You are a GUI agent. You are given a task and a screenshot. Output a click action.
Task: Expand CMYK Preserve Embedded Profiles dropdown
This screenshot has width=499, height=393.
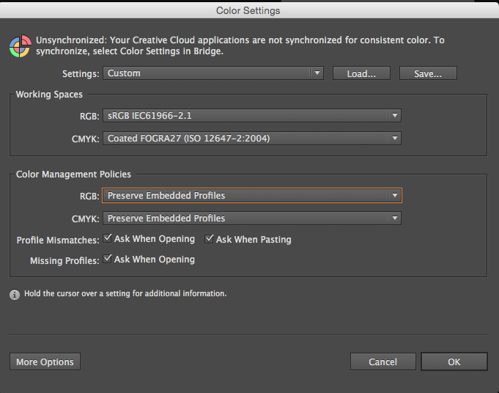pyautogui.click(x=251, y=218)
